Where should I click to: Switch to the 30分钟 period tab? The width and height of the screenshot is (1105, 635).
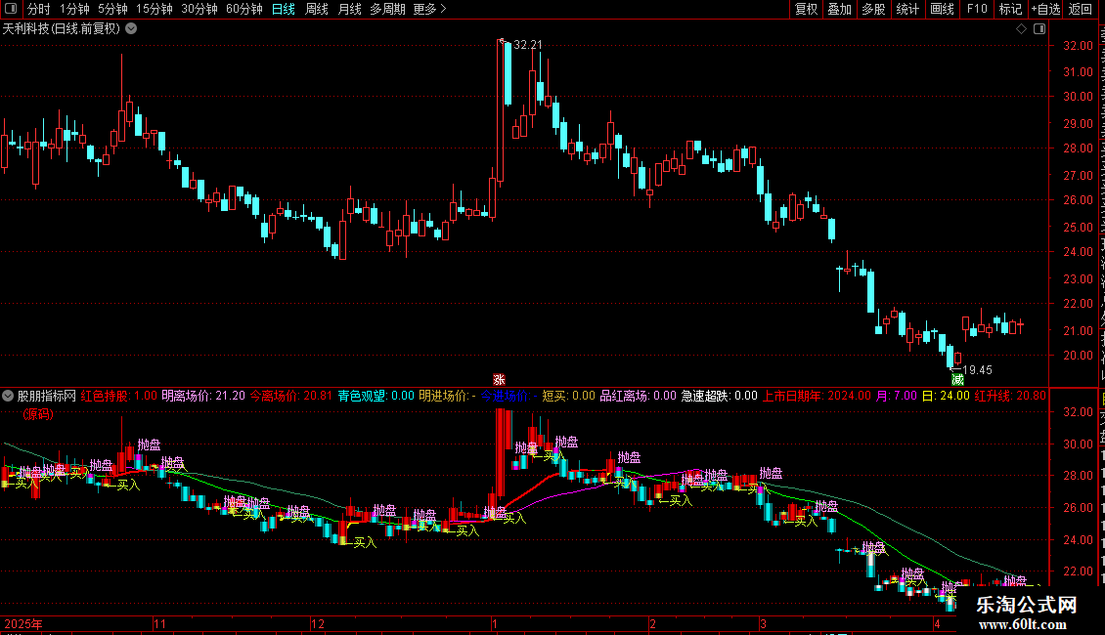(199, 9)
